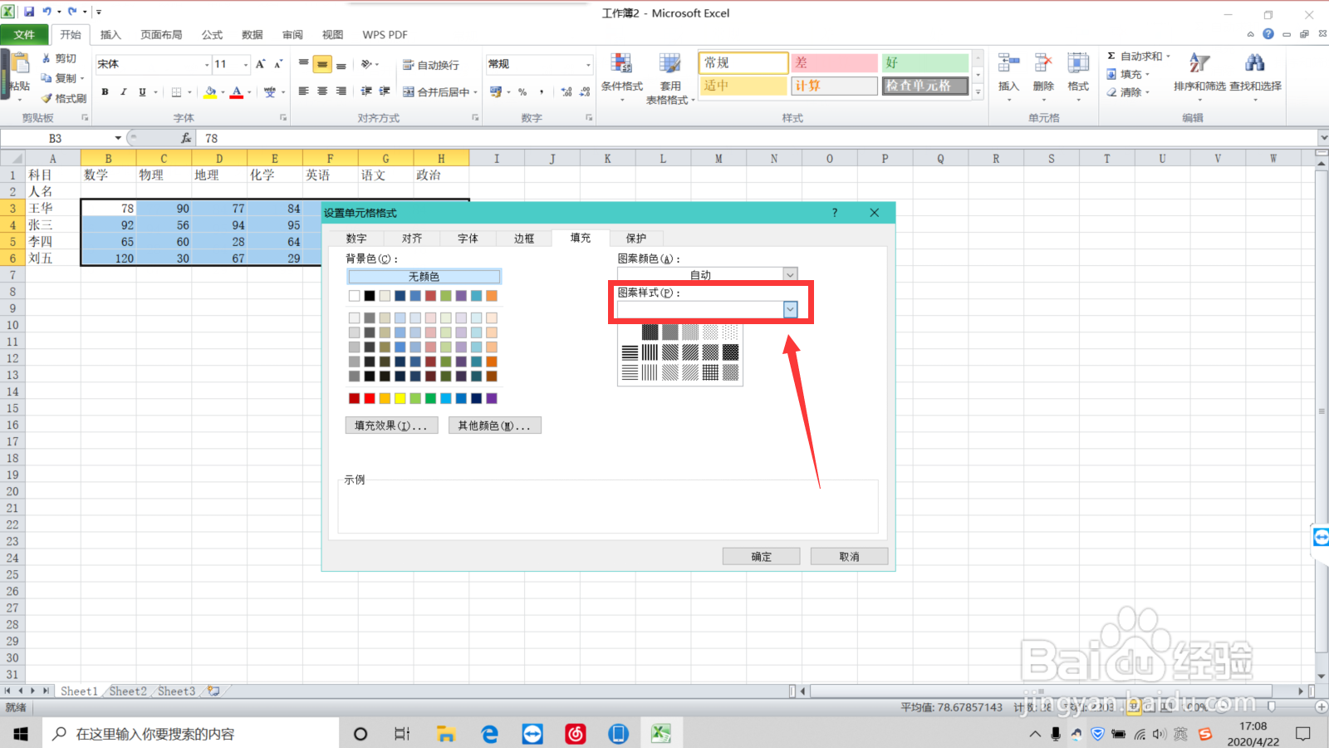1329x748 pixels.
Task: Open the 文件 menu
Action: [x=24, y=35]
